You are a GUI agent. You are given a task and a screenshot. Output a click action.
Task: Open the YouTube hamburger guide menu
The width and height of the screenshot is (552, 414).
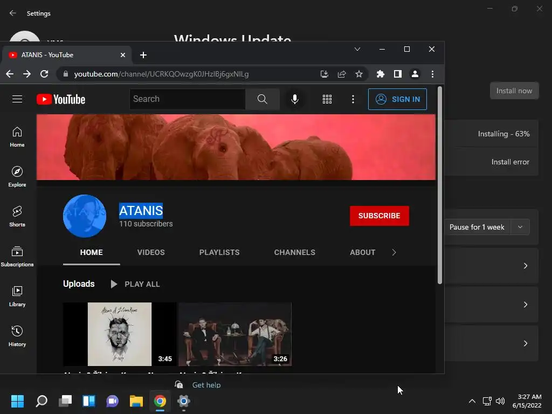17,99
